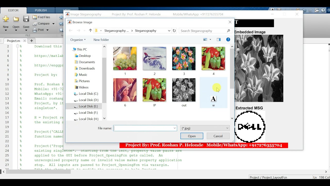Screen dimensions: 330x186
Task: Open the dropdown arrow under Open
Action: pos(16,30)
